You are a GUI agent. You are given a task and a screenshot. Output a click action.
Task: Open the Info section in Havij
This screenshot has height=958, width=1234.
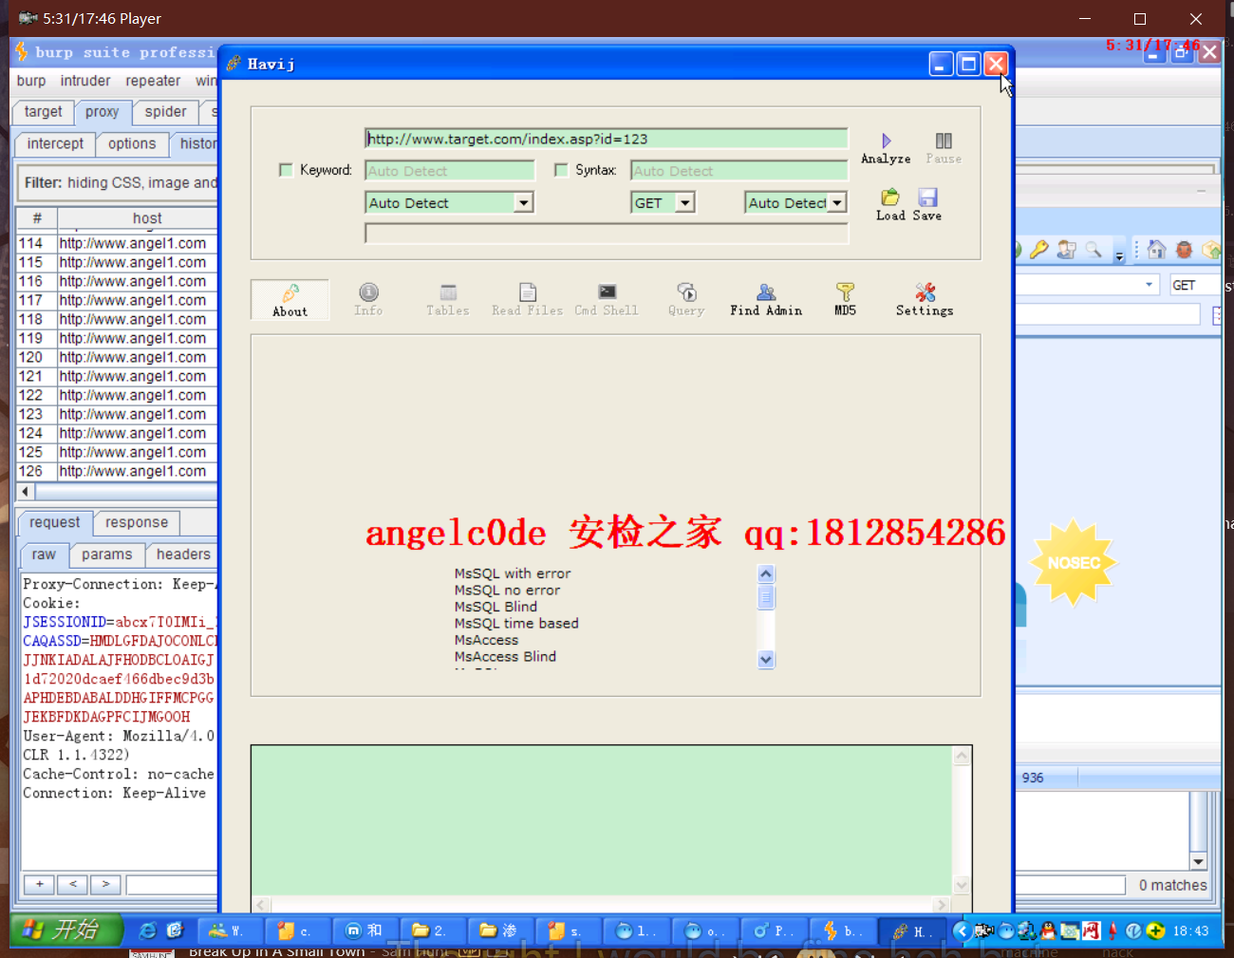click(368, 300)
